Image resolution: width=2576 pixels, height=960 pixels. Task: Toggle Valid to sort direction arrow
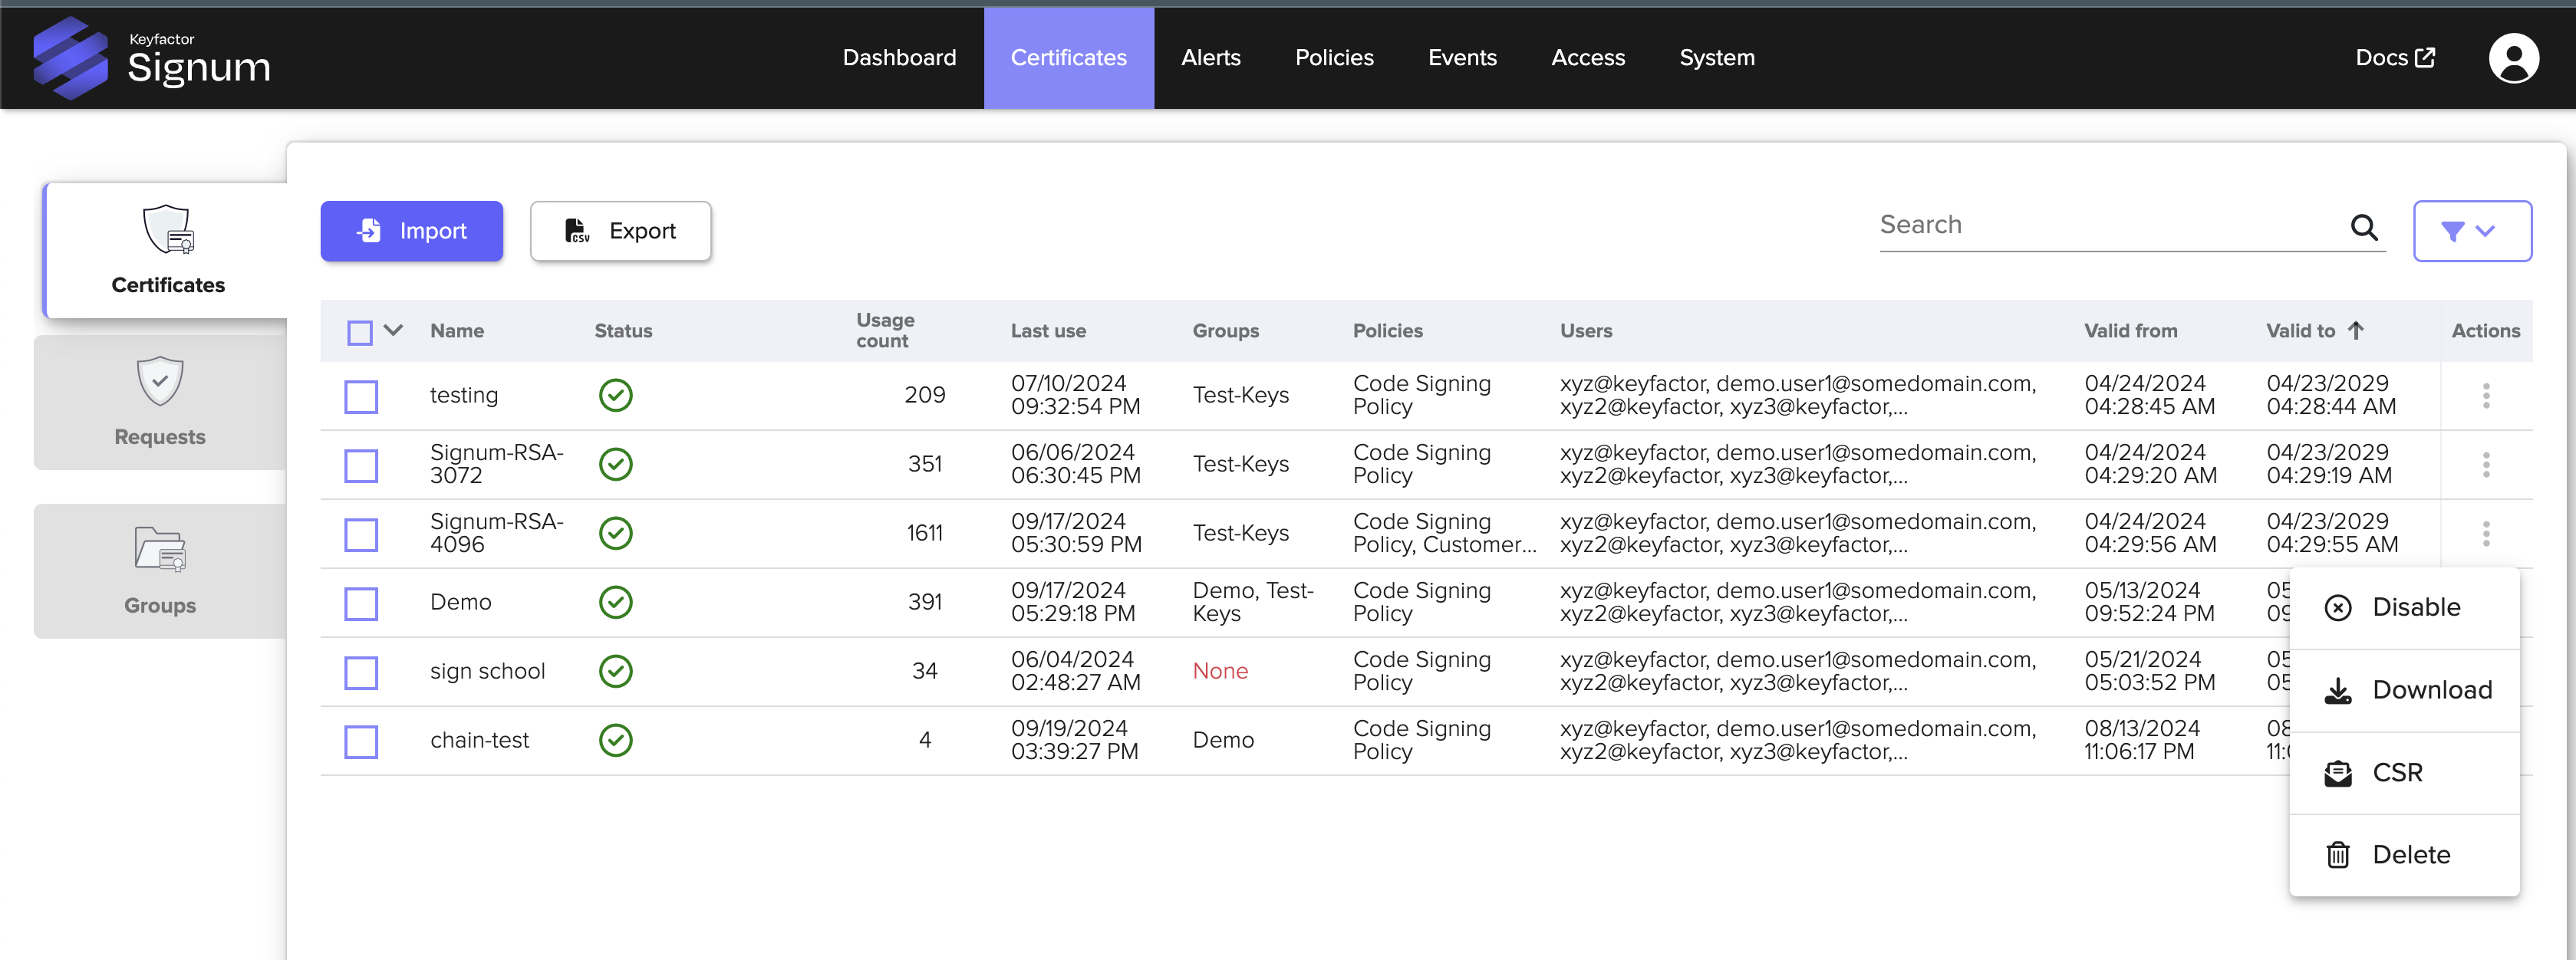pos(2358,330)
